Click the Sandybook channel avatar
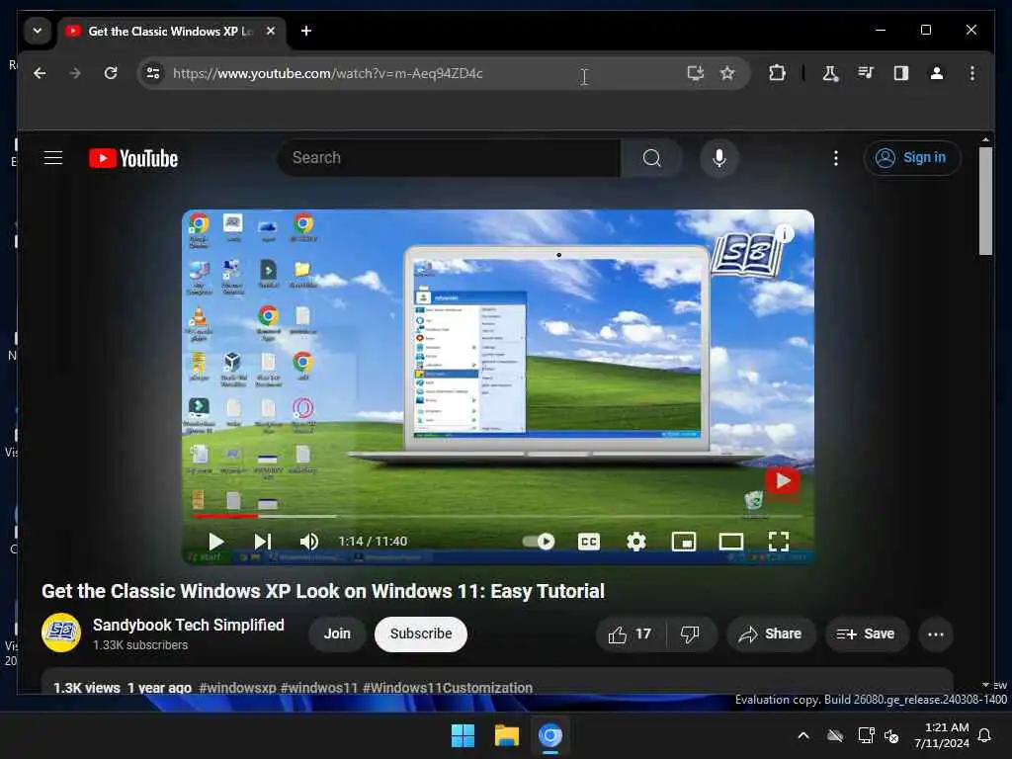Image resolution: width=1012 pixels, height=759 pixels. point(61,632)
